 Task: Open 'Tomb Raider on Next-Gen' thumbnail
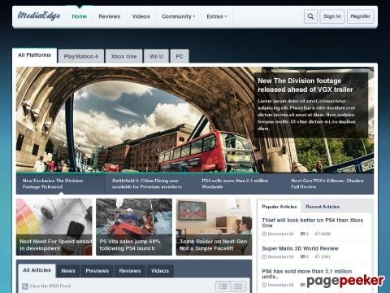pyautogui.click(x=214, y=227)
